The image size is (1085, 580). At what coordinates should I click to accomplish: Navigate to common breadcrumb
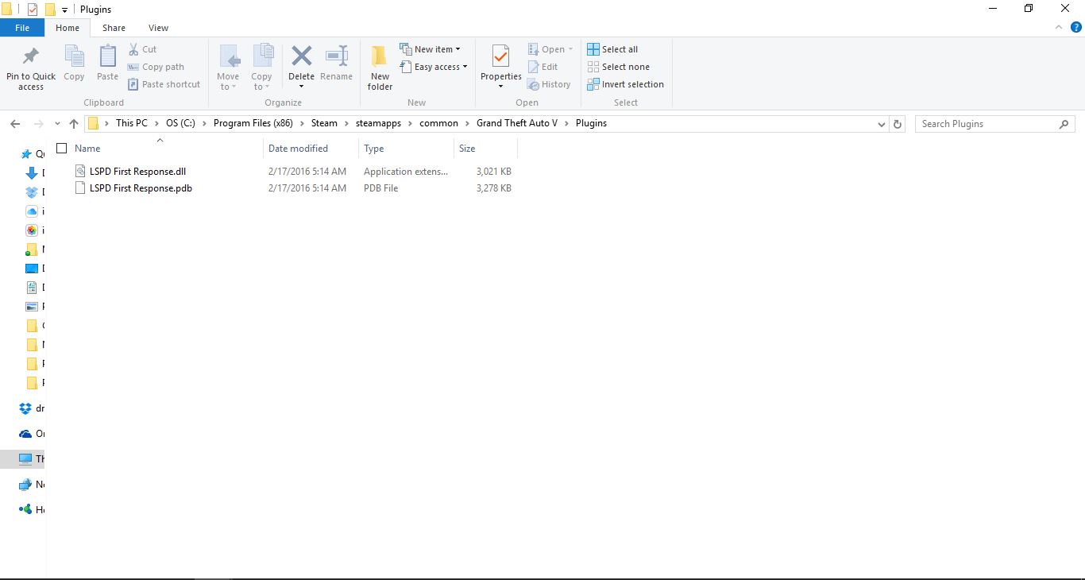(439, 123)
